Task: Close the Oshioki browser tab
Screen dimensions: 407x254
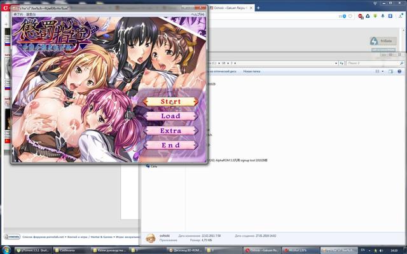Action: (x=251, y=8)
